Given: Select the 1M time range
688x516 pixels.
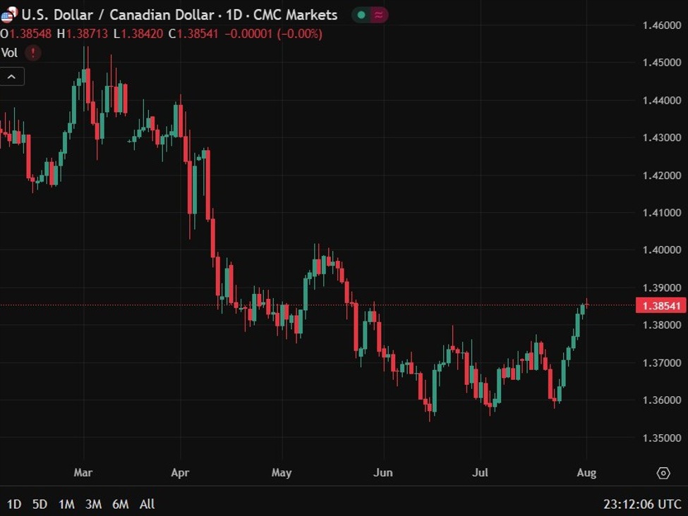Looking at the screenshot, I should [x=67, y=504].
